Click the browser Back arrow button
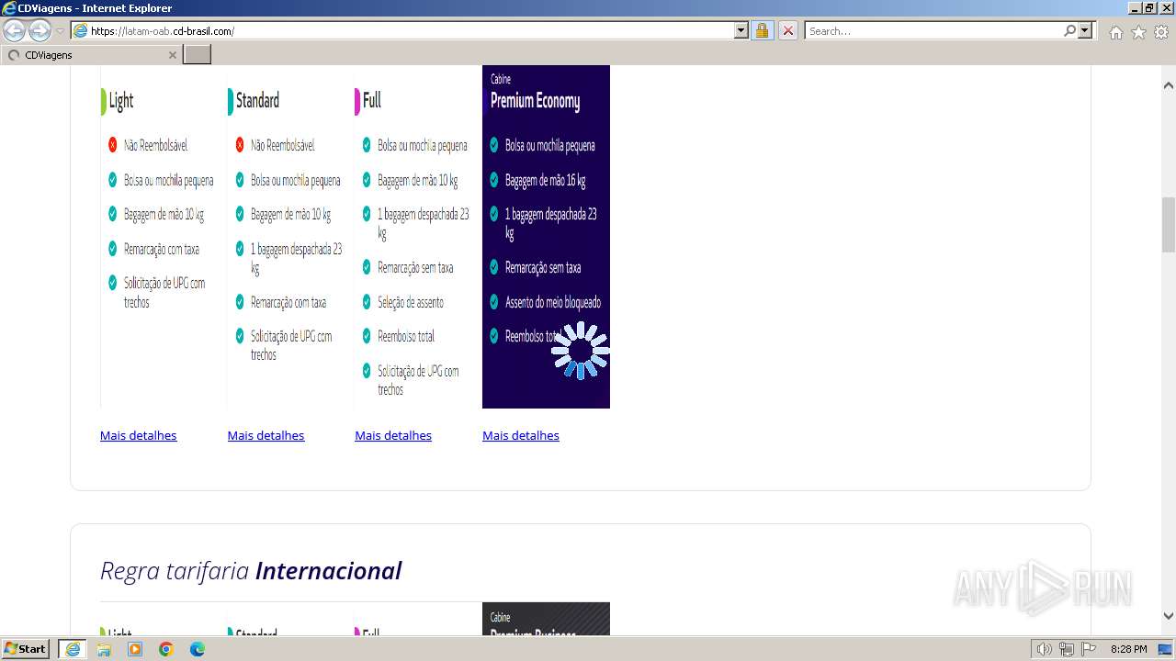 (x=14, y=30)
